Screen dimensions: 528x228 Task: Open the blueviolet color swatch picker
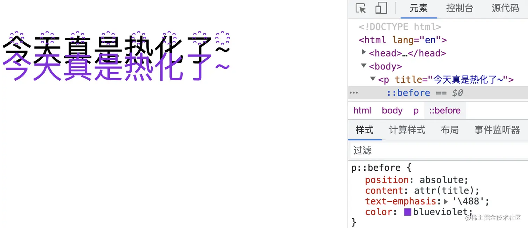pyautogui.click(x=407, y=212)
